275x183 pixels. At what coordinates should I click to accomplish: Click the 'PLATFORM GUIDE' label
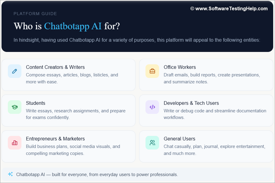coord(35,14)
